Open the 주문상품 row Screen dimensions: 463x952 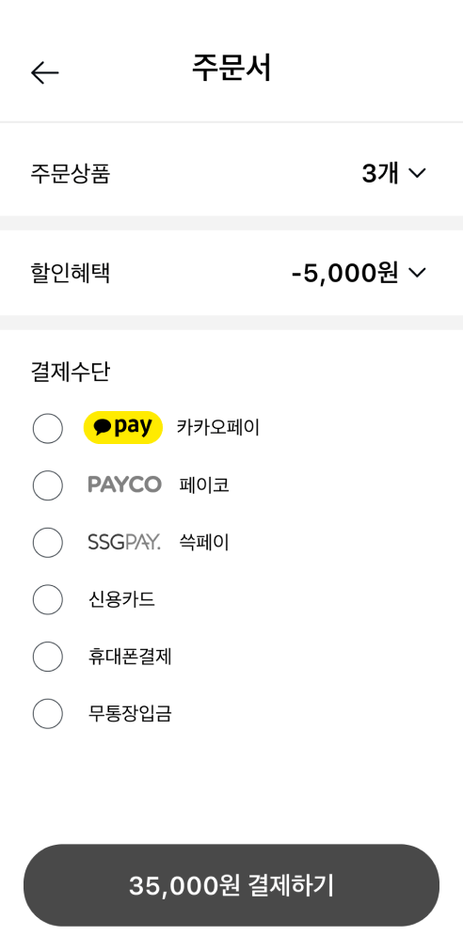231,174
